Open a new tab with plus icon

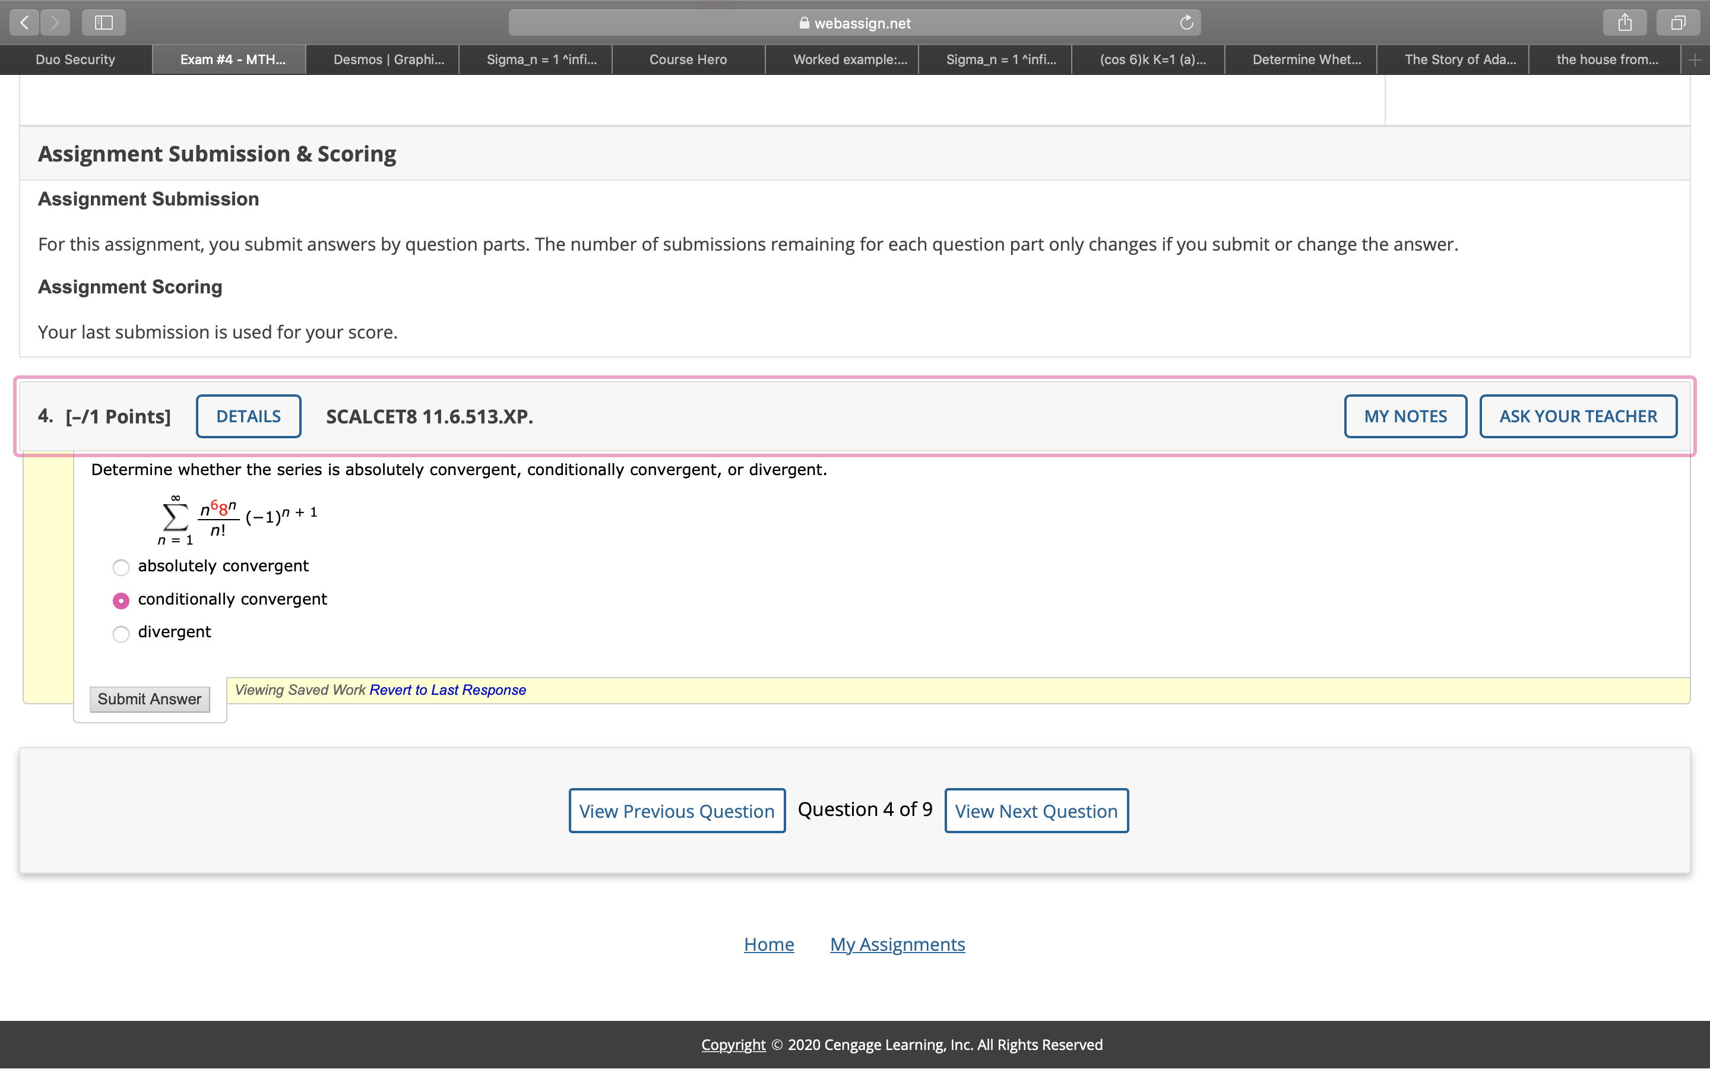(x=1695, y=60)
